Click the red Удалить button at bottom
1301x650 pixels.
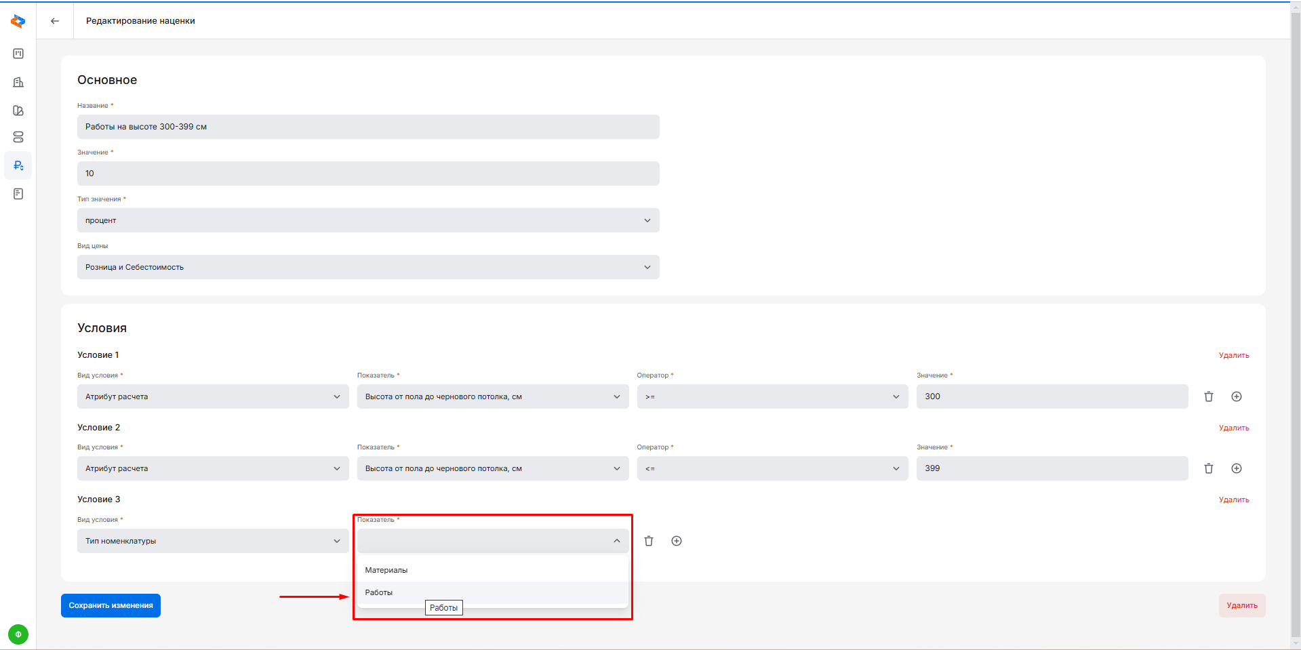[x=1241, y=605]
